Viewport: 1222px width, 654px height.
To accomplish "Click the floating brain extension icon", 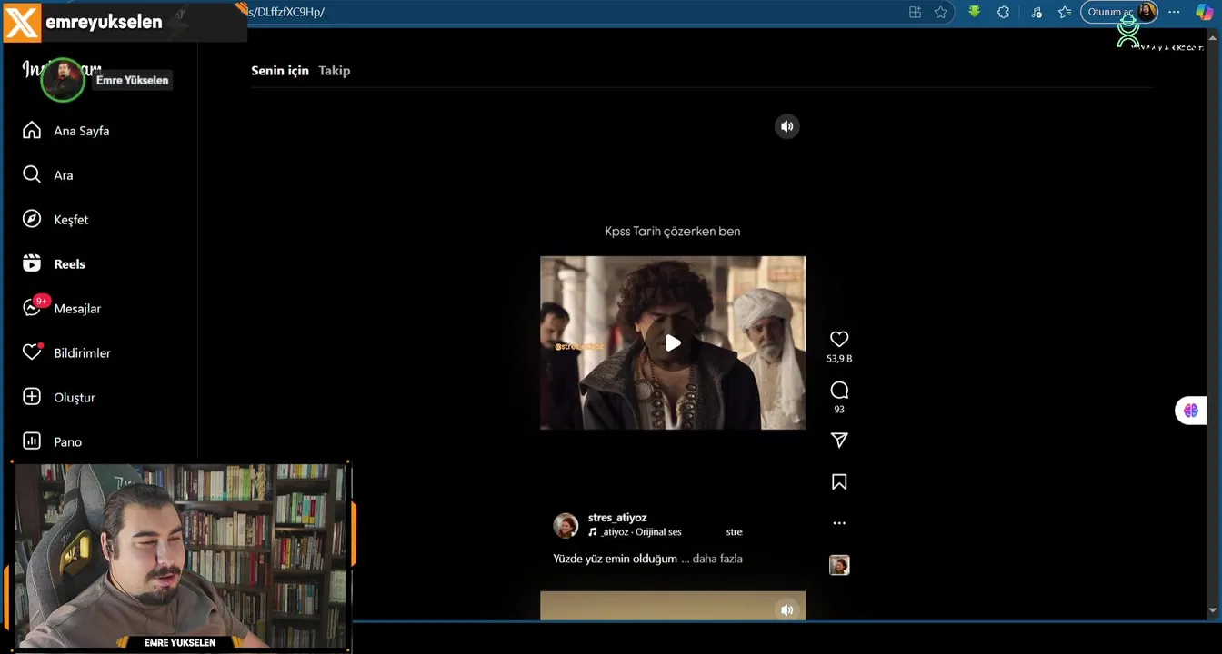I will pos(1191,411).
